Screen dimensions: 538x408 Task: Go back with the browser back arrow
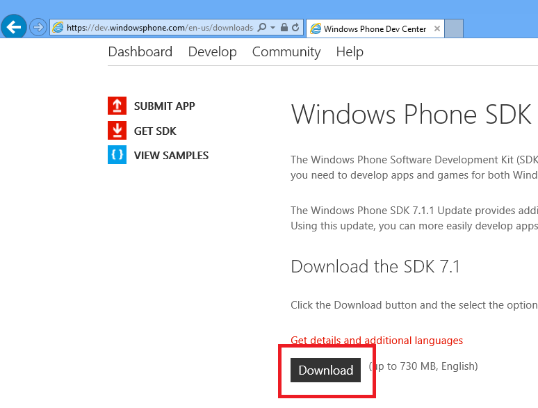point(14,27)
